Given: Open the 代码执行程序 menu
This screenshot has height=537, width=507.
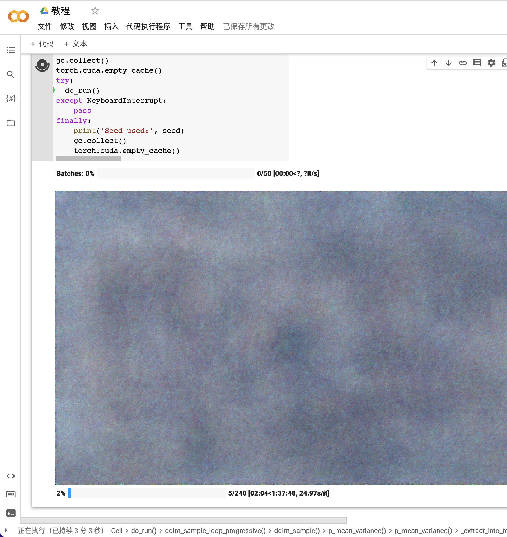Looking at the screenshot, I should pos(148,26).
